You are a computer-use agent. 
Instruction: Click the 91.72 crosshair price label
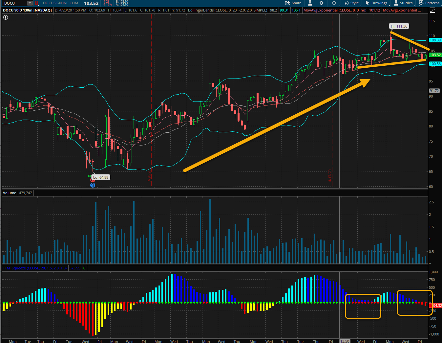click(x=434, y=91)
